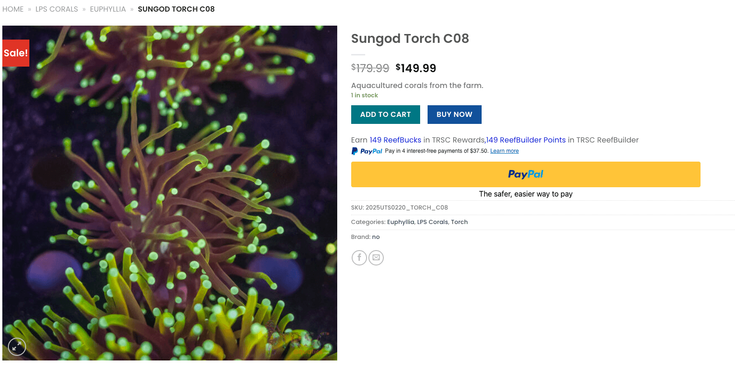Image resolution: width=735 pixels, height=367 pixels.
Task: Click the red Sale badge
Action: tap(15, 53)
